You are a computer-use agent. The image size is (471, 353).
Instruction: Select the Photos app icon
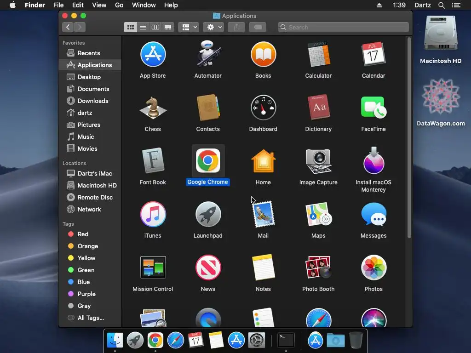[x=373, y=268]
